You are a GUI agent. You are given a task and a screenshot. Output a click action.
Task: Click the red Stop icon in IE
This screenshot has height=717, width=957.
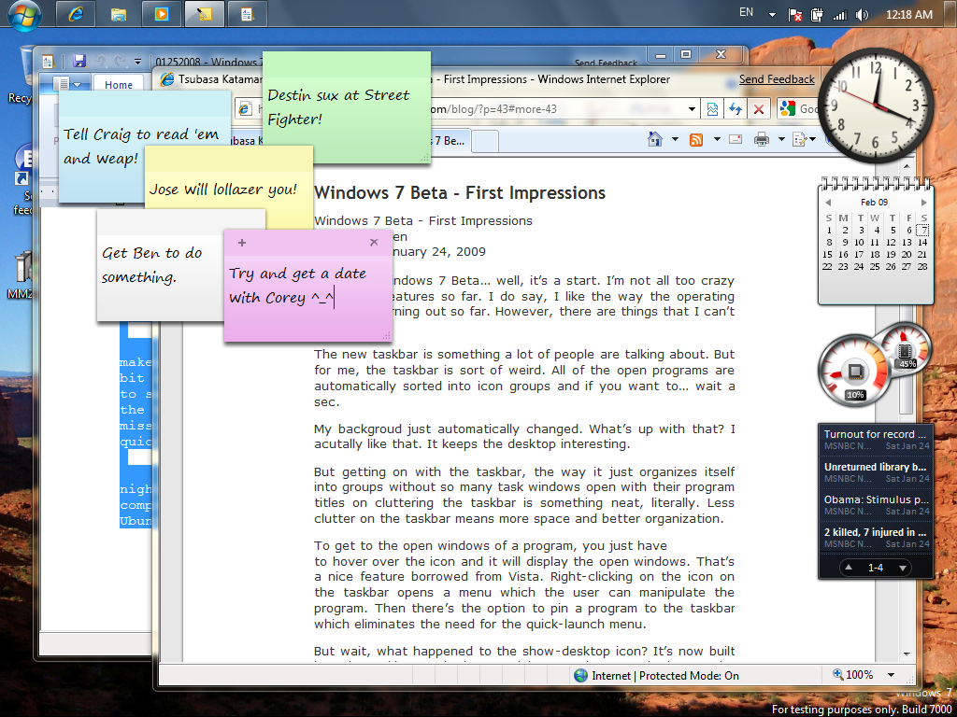point(759,109)
